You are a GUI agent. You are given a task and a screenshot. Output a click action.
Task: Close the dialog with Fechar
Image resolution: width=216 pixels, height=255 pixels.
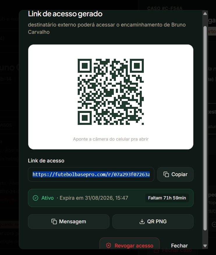coord(179,246)
